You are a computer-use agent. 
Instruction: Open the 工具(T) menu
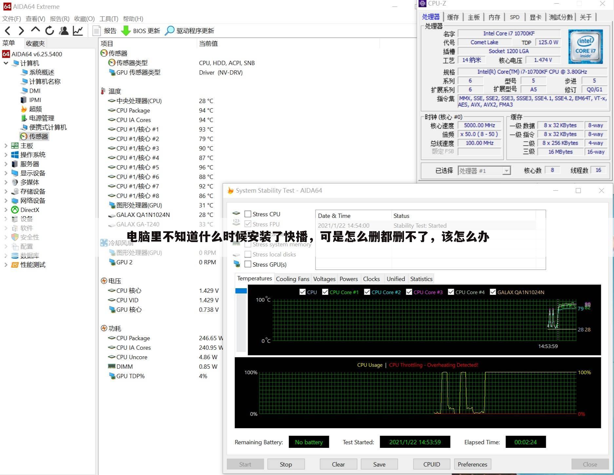click(x=109, y=19)
